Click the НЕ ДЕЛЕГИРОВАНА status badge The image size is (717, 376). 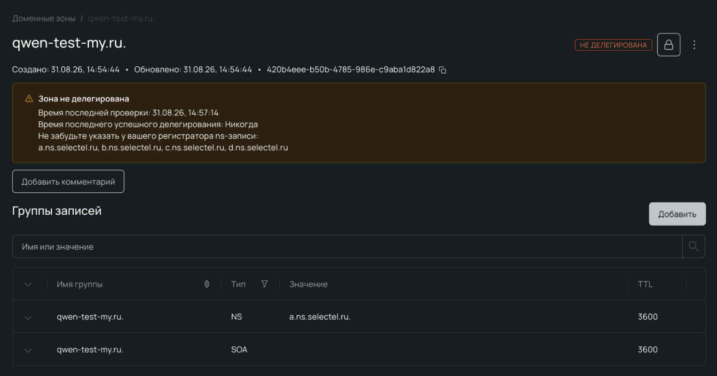coord(613,45)
